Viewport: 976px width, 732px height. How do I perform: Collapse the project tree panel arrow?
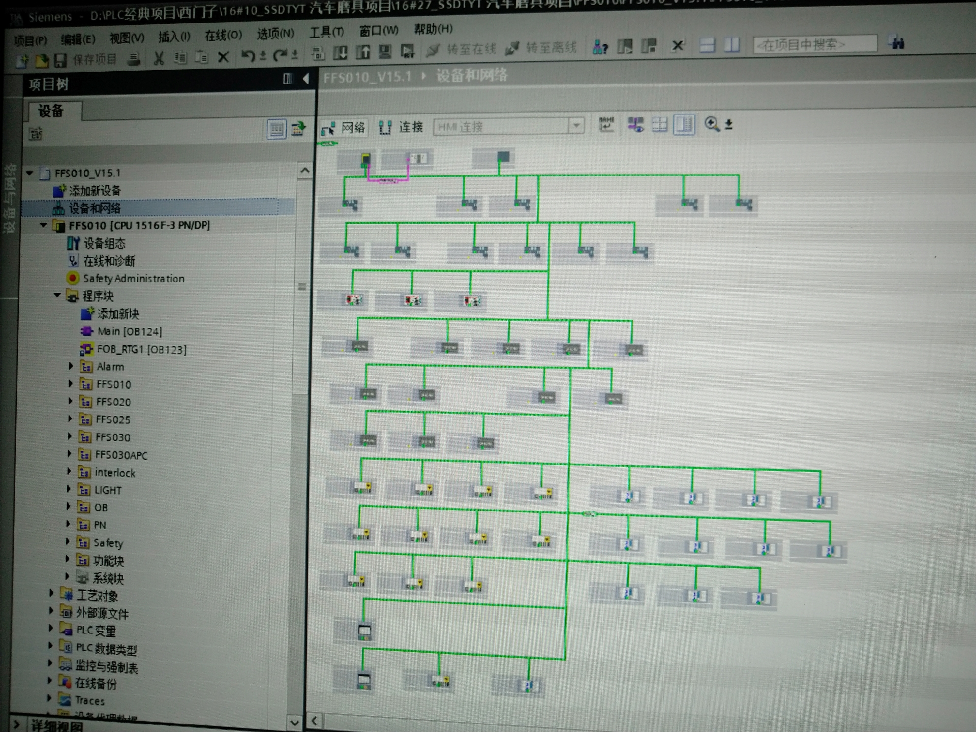point(306,78)
